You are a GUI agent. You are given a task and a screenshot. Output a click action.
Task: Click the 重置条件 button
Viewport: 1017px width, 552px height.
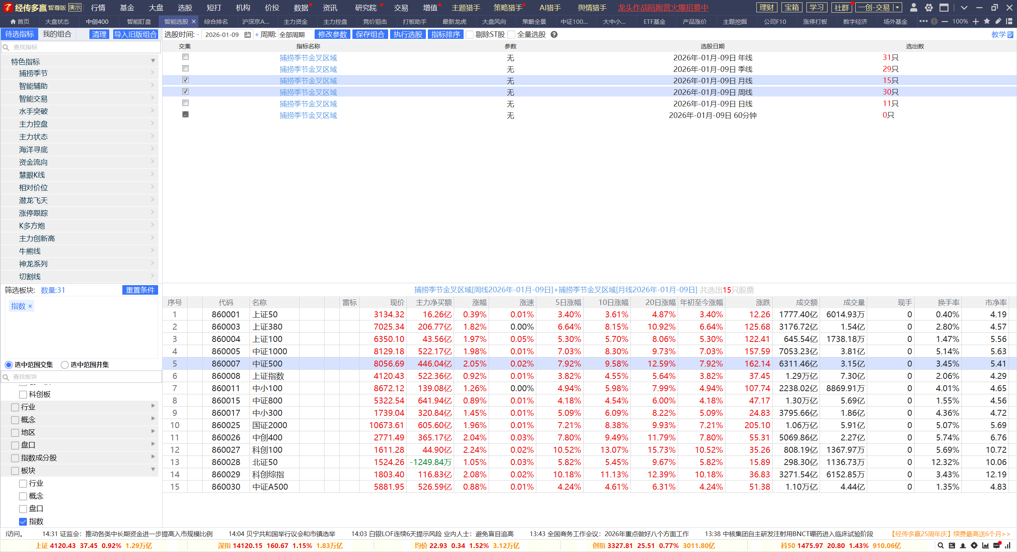[x=140, y=290]
